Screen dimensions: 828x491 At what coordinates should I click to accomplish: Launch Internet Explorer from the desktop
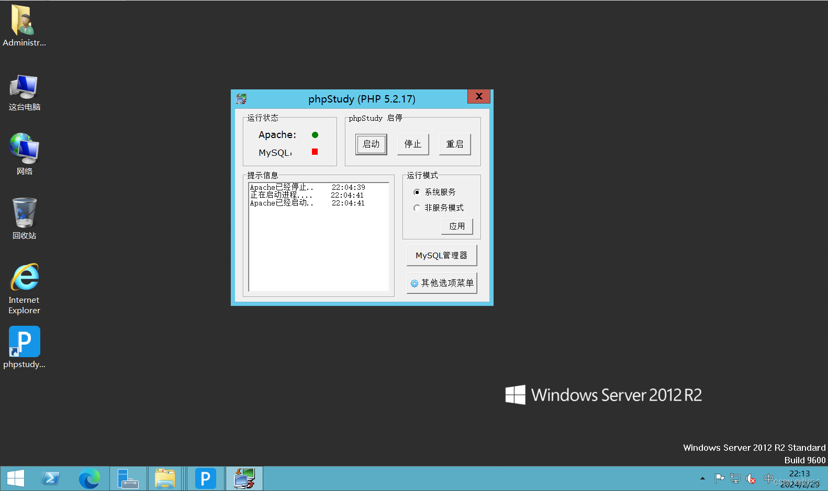pyautogui.click(x=24, y=288)
